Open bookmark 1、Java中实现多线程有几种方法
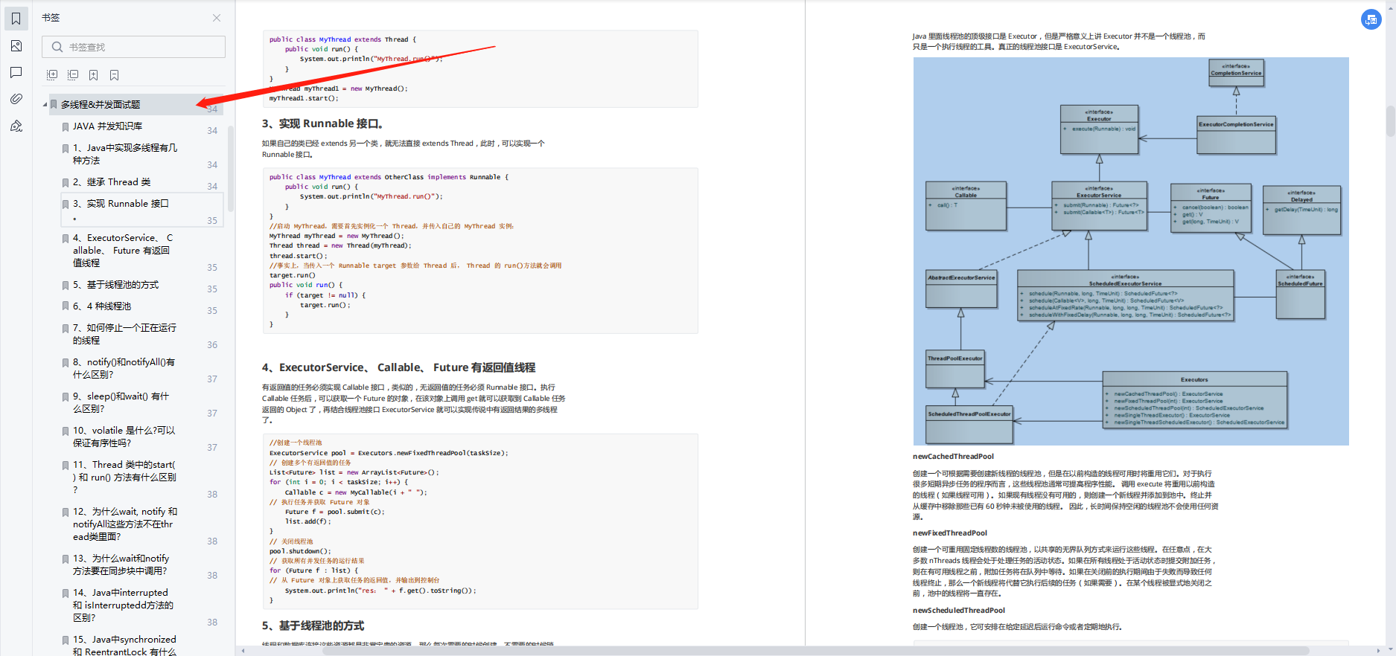Image resolution: width=1396 pixels, height=656 pixels. tap(125, 154)
